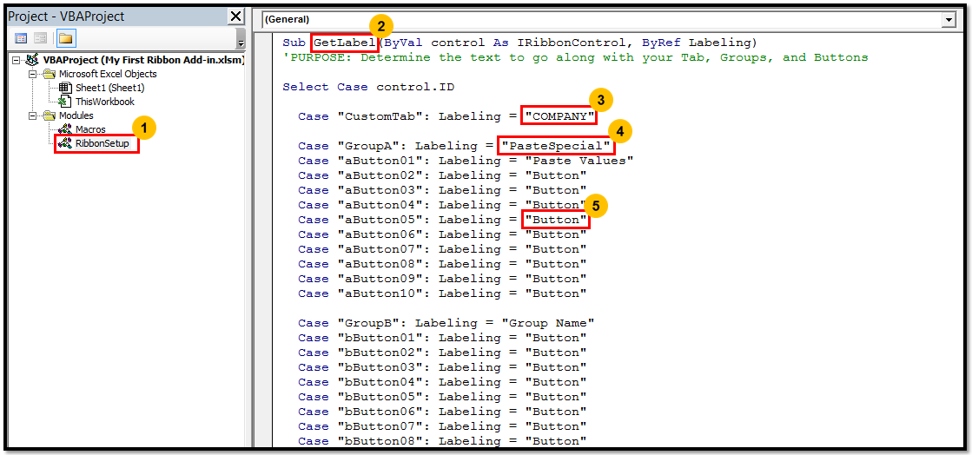Click the Select Case control.ID line
The width and height of the screenshot is (972, 455).
[x=368, y=88]
